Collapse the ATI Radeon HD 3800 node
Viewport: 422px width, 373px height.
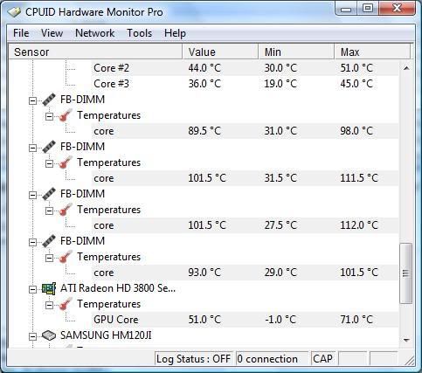[32, 289]
